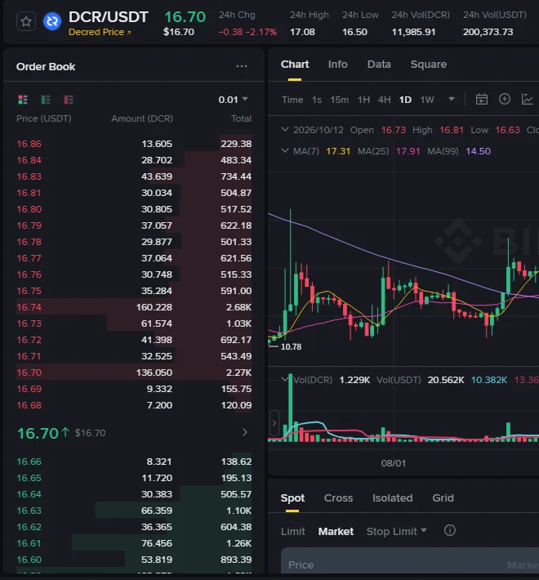Click the 08/01 date label on chart axis
The height and width of the screenshot is (580, 539).
394,463
